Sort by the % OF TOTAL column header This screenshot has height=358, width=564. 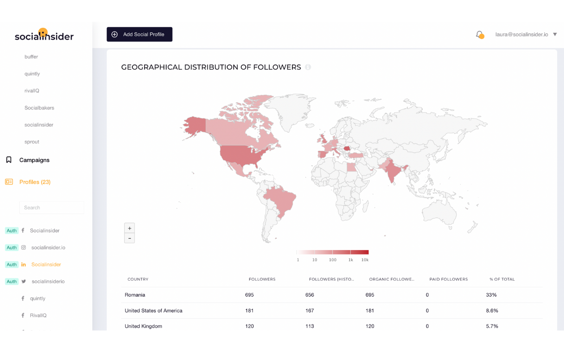coord(502,279)
